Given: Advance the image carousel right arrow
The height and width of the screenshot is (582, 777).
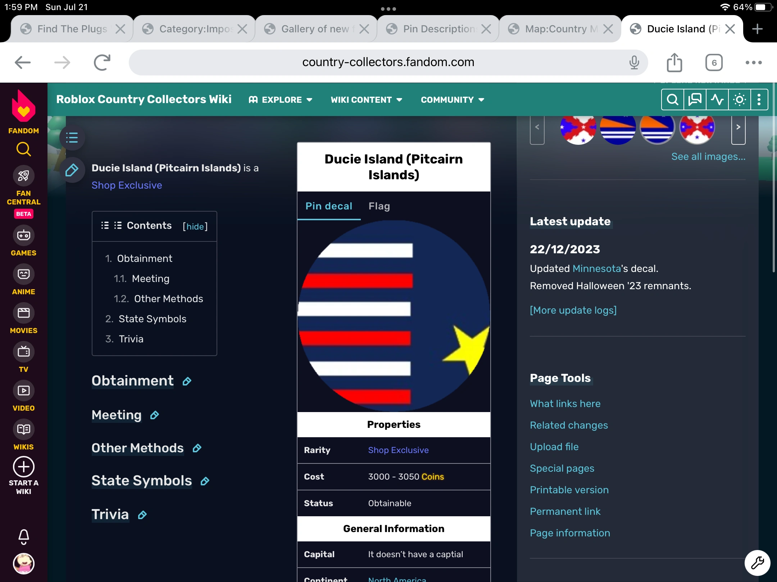Looking at the screenshot, I should (738, 128).
